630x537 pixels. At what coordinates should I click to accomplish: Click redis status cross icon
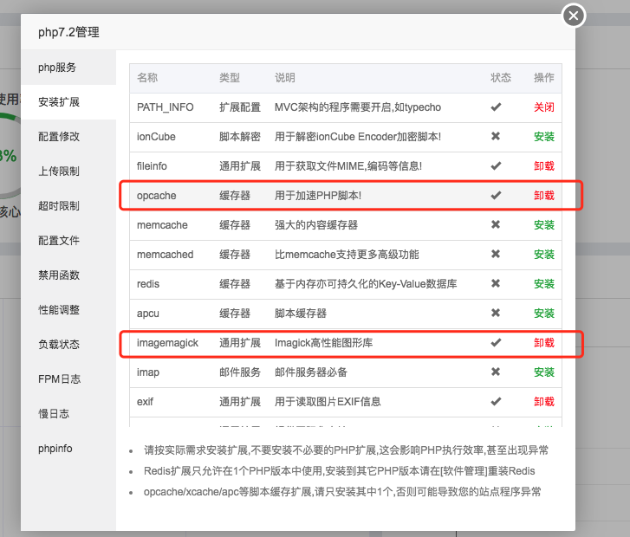point(496,283)
